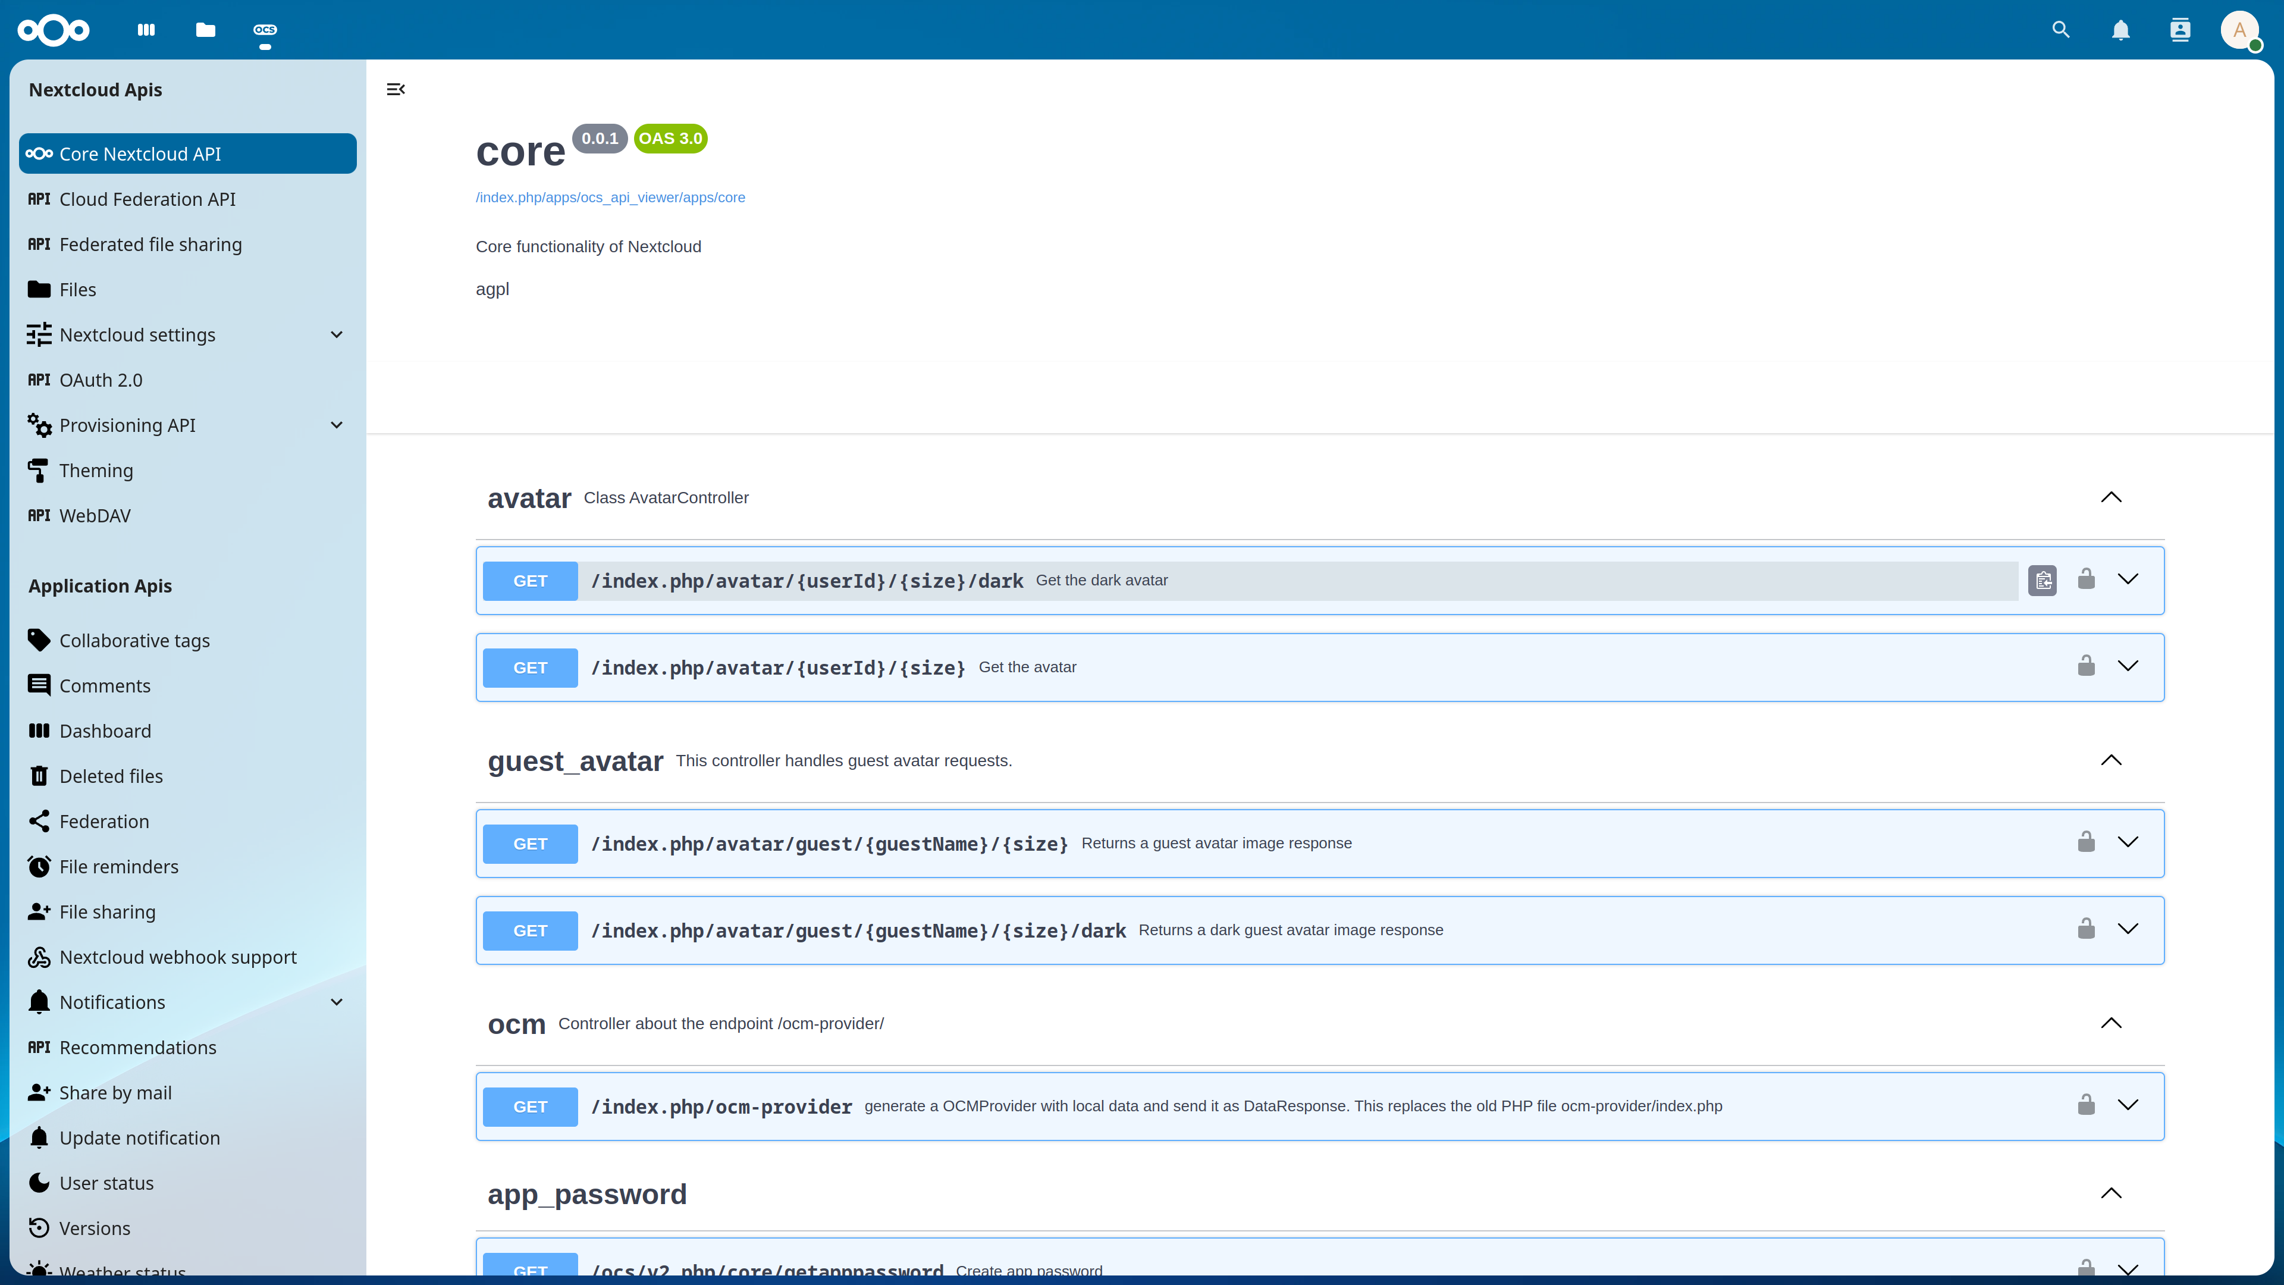Click GET button for avatar userId size dark
This screenshot has width=2284, height=1285.
click(x=530, y=581)
